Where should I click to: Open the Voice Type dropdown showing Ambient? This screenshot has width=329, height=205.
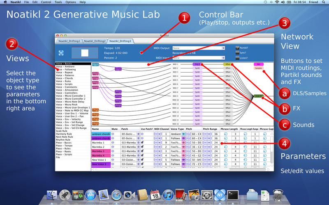tap(178, 134)
